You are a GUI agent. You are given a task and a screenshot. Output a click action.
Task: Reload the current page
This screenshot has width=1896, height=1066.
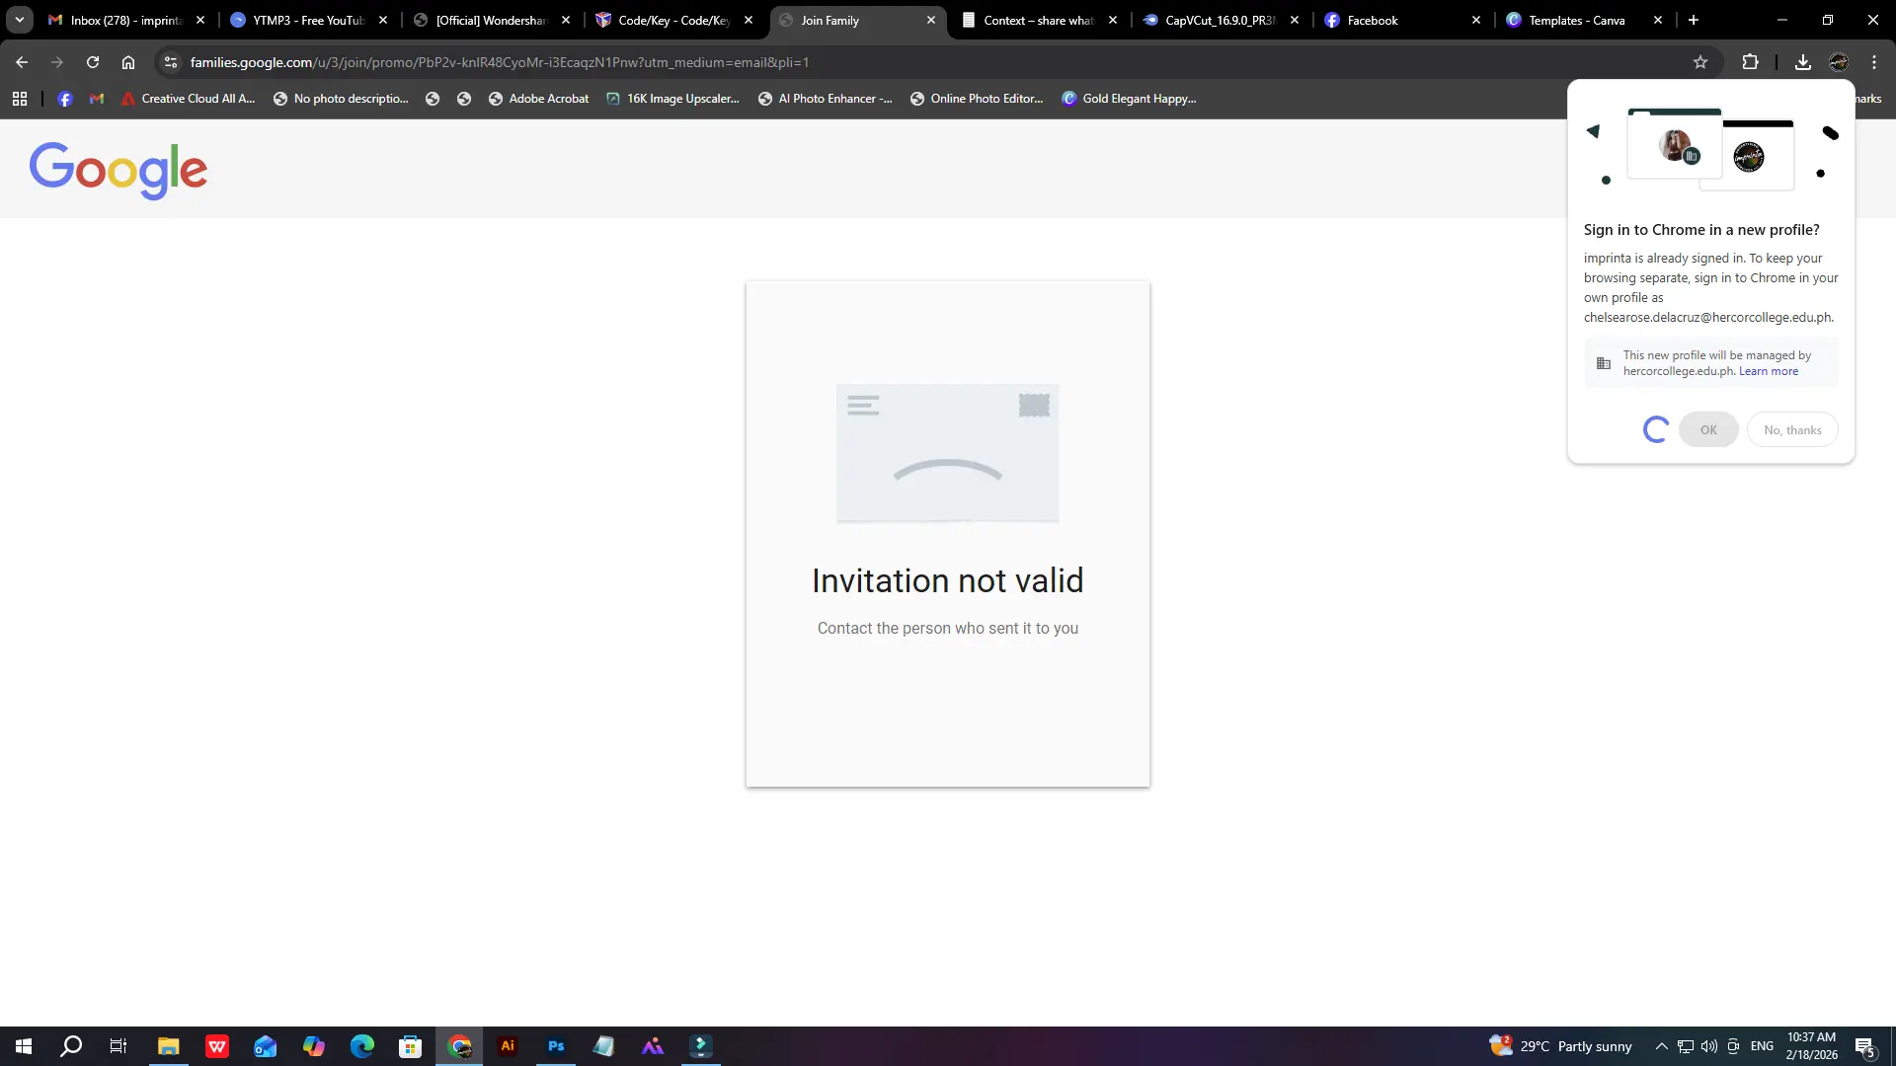pos(93,62)
